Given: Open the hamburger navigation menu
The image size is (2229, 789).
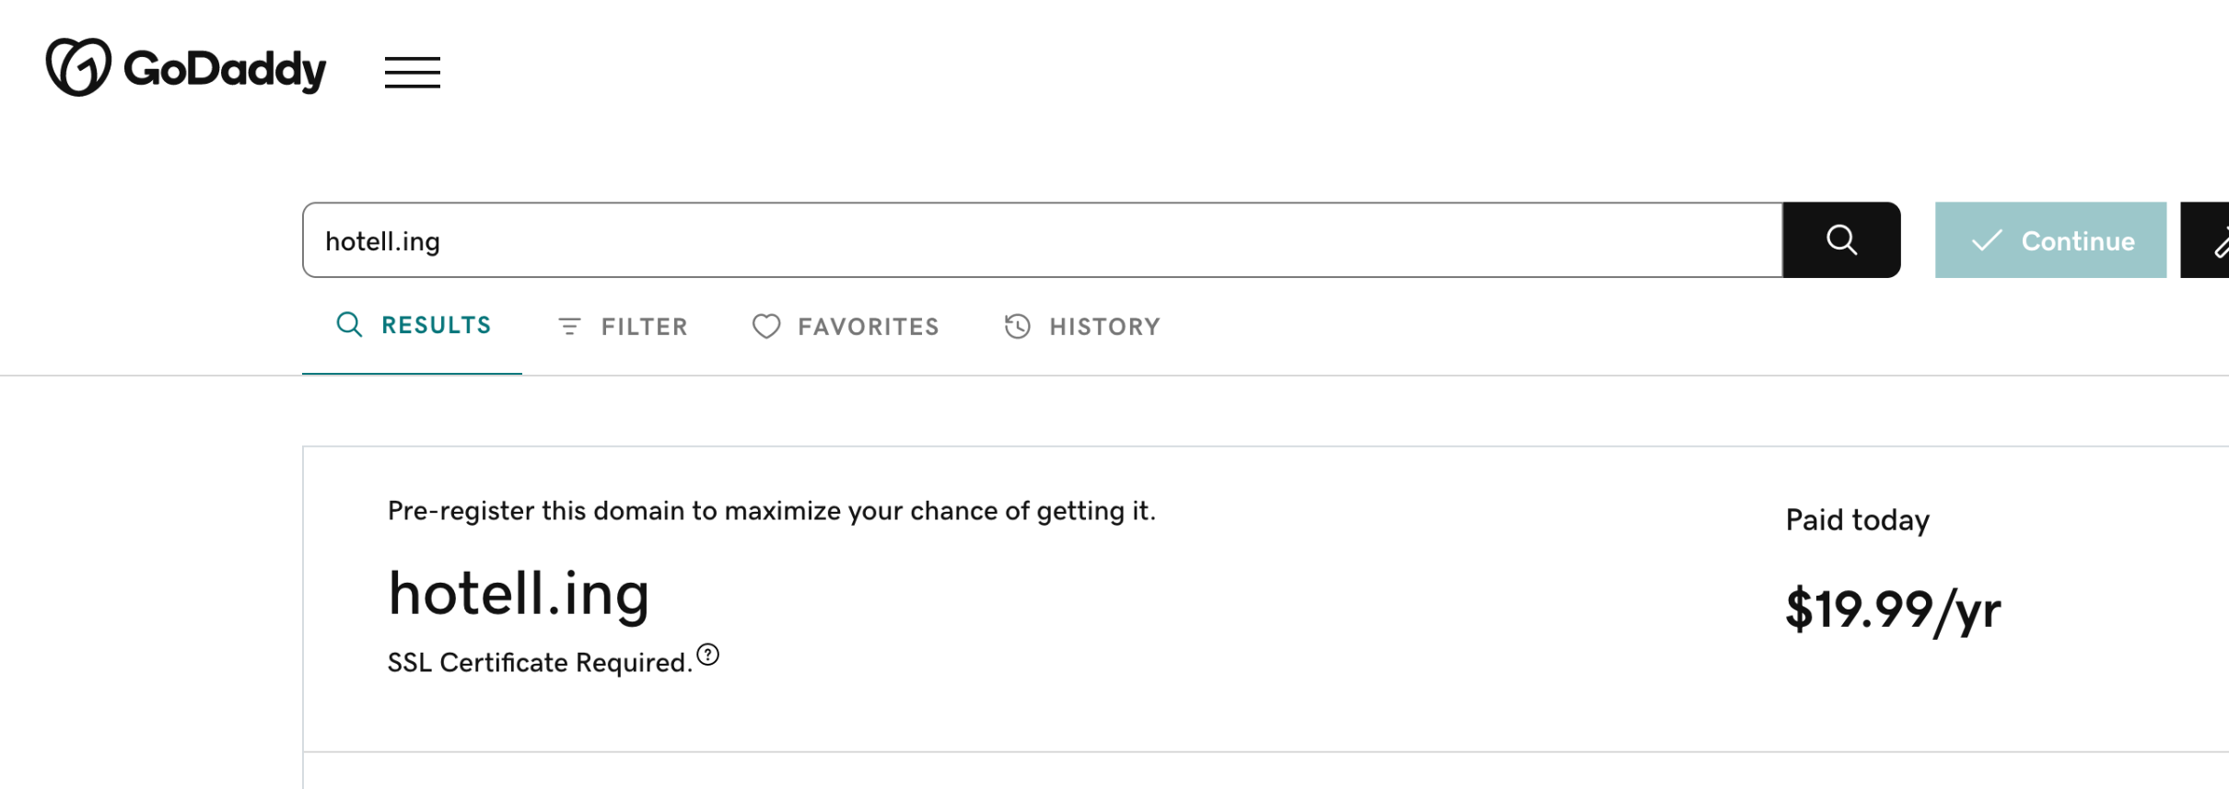Looking at the screenshot, I should (x=412, y=72).
